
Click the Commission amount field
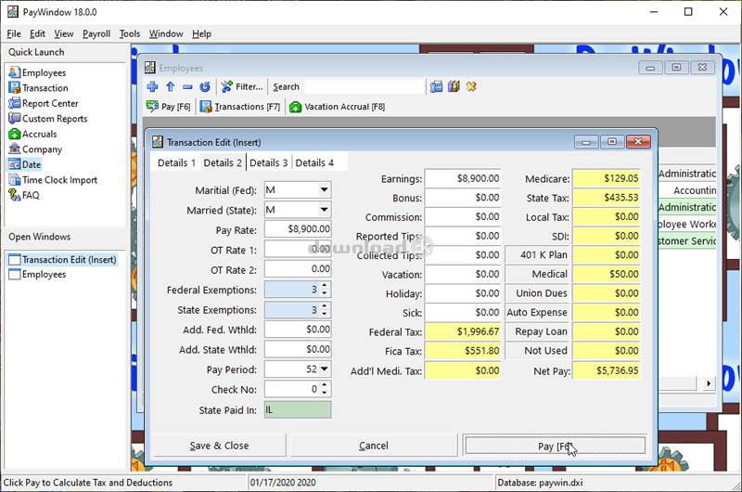pyautogui.click(x=463, y=217)
